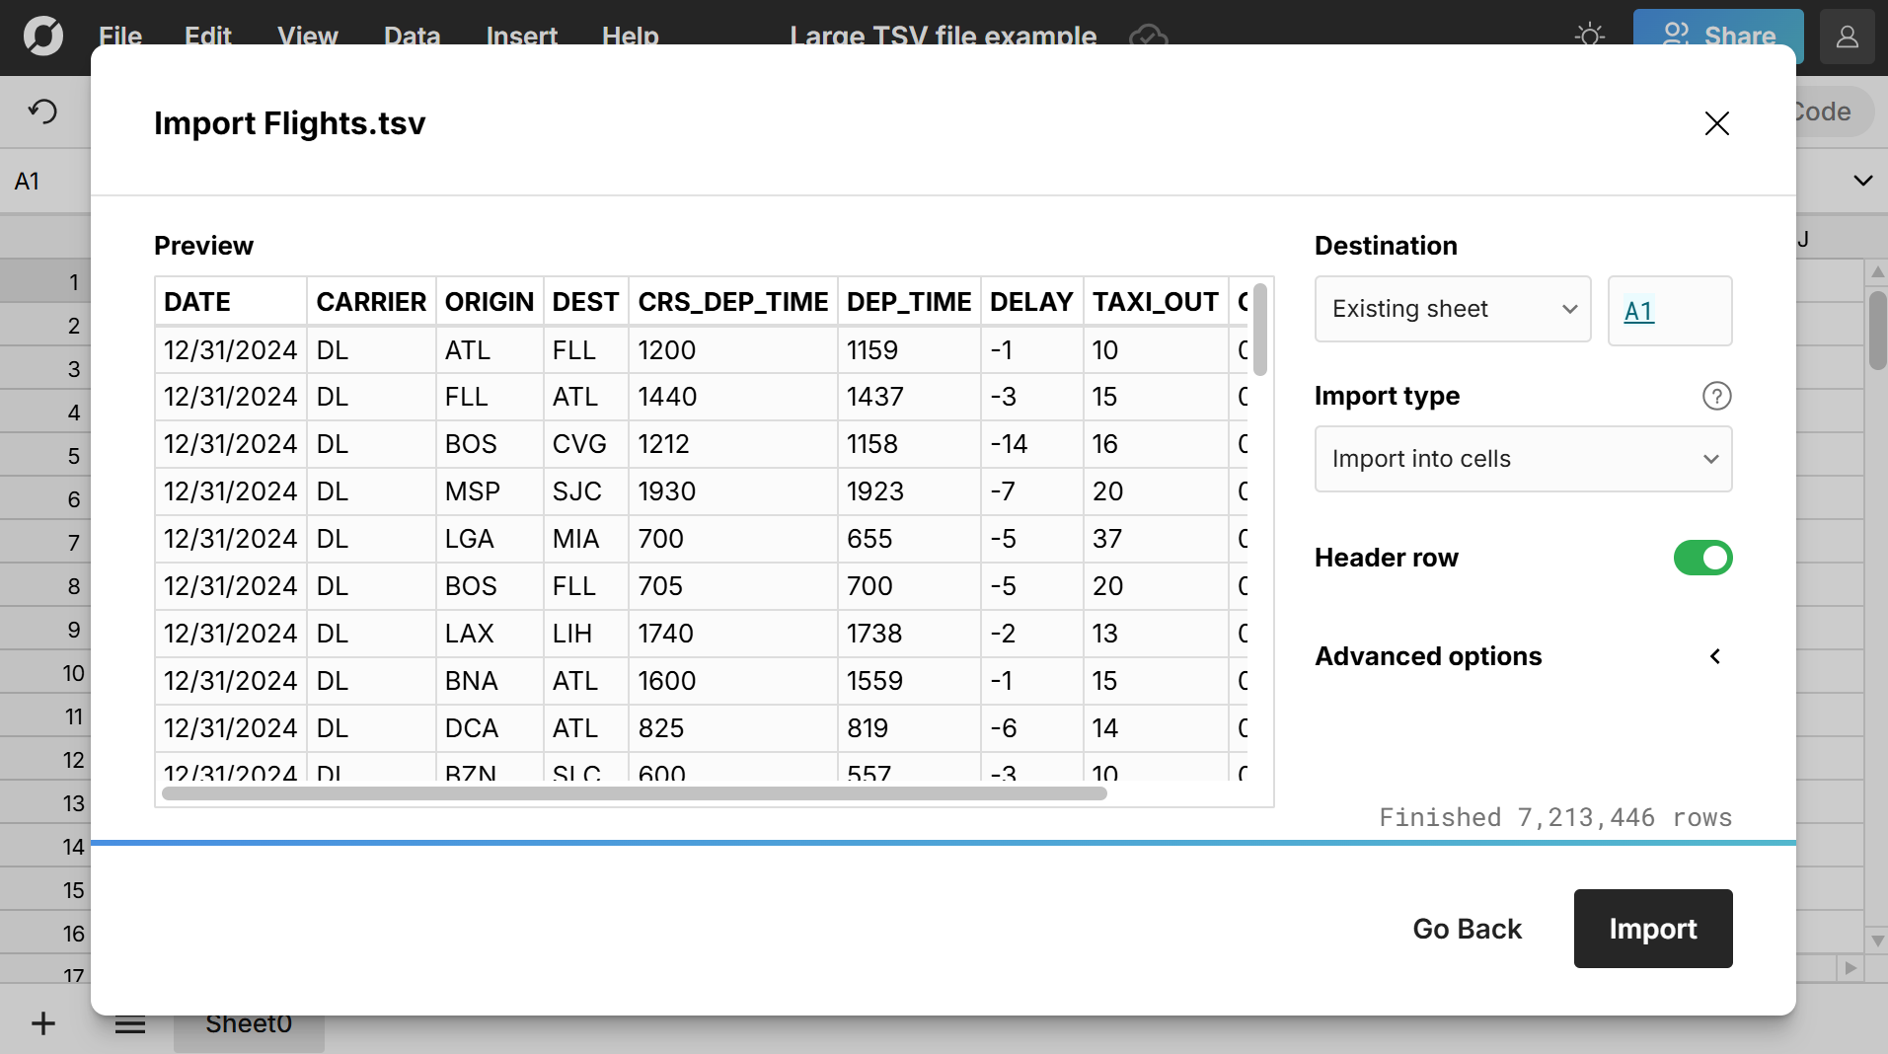Viewport: 1888px width, 1054px height.
Task: Open the Import into cells dropdown
Action: tap(1522, 459)
